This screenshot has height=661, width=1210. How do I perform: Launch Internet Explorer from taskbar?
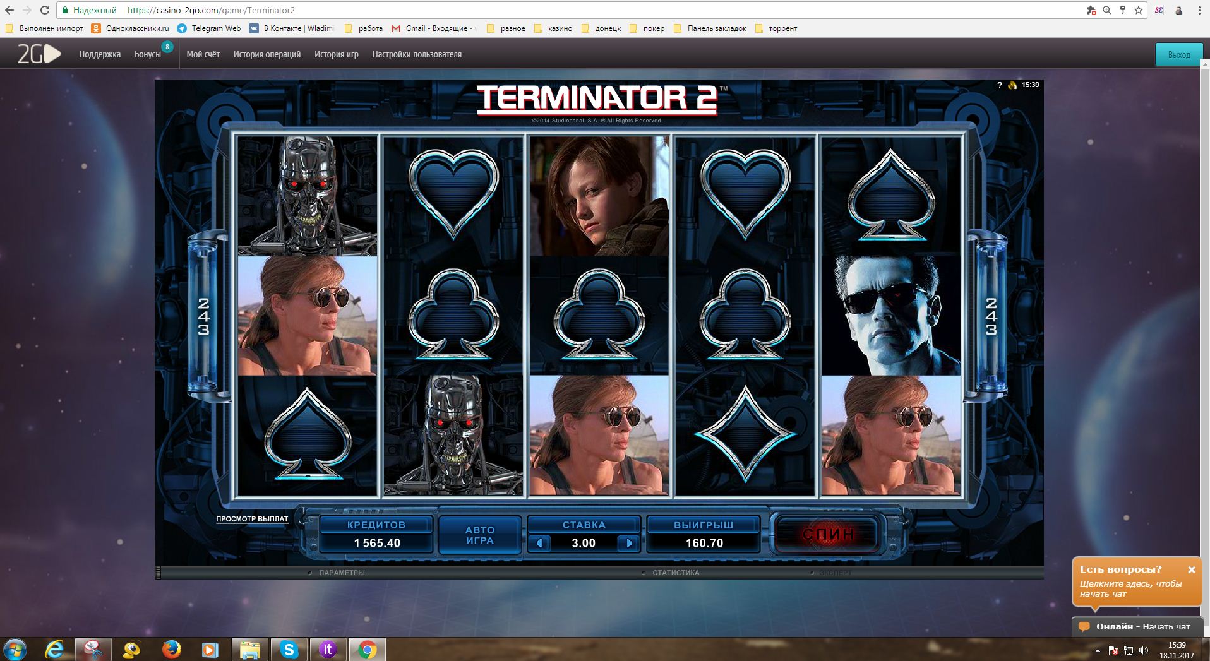click(56, 650)
